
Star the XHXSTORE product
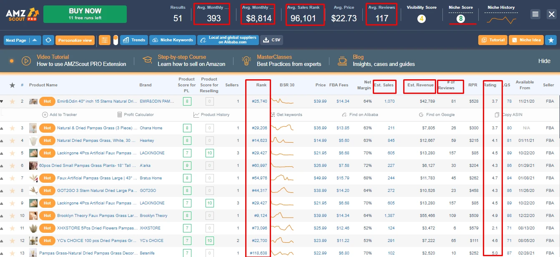click(12, 228)
